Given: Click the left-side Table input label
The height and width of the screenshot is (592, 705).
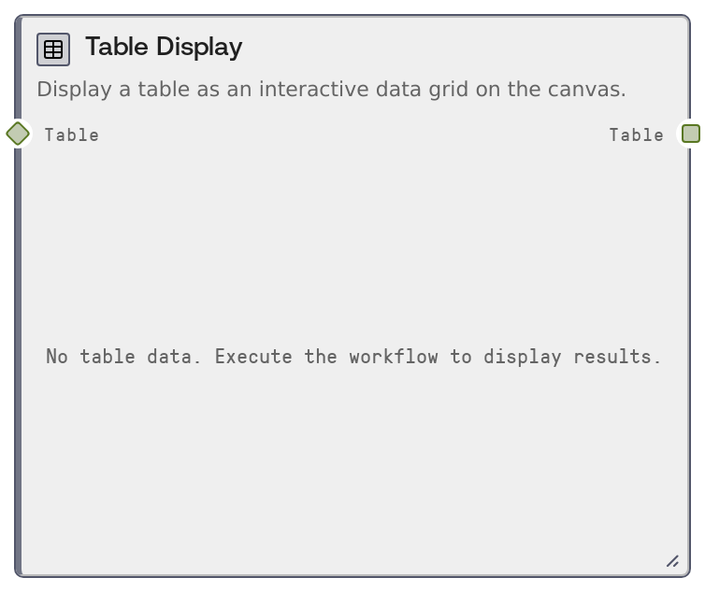Looking at the screenshot, I should 71,134.
